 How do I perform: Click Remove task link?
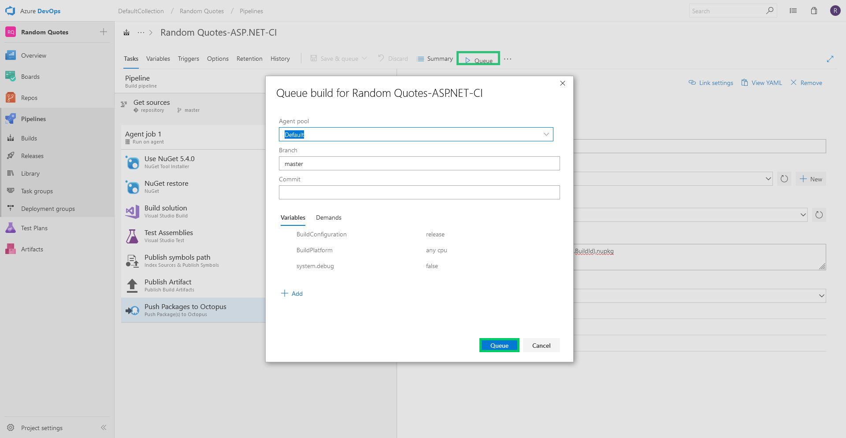(x=806, y=83)
